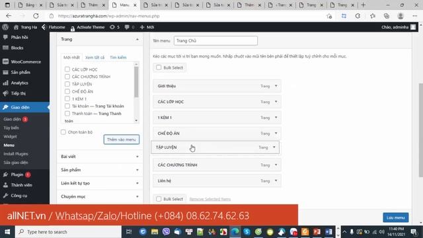Click the Windows Start button
The height and width of the screenshot is (238, 423).
click(7, 232)
